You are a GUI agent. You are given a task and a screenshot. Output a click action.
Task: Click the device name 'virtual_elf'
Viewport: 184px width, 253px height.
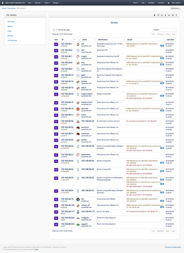tap(85, 205)
